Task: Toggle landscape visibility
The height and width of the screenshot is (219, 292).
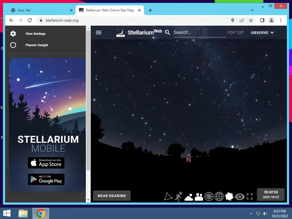Action: tap(199, 197)
